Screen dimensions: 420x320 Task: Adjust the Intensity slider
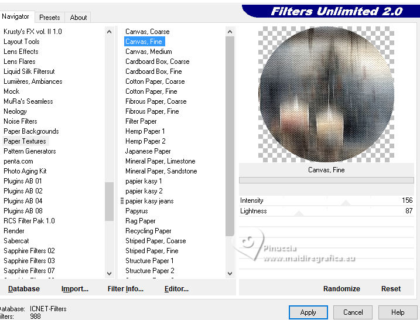pyautogui.click(x=346, y=203)
